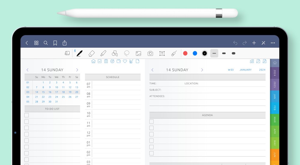This screenshot has height=165, width=300.
Task: Select the Highlighter tool
Action: pos(103,53)
